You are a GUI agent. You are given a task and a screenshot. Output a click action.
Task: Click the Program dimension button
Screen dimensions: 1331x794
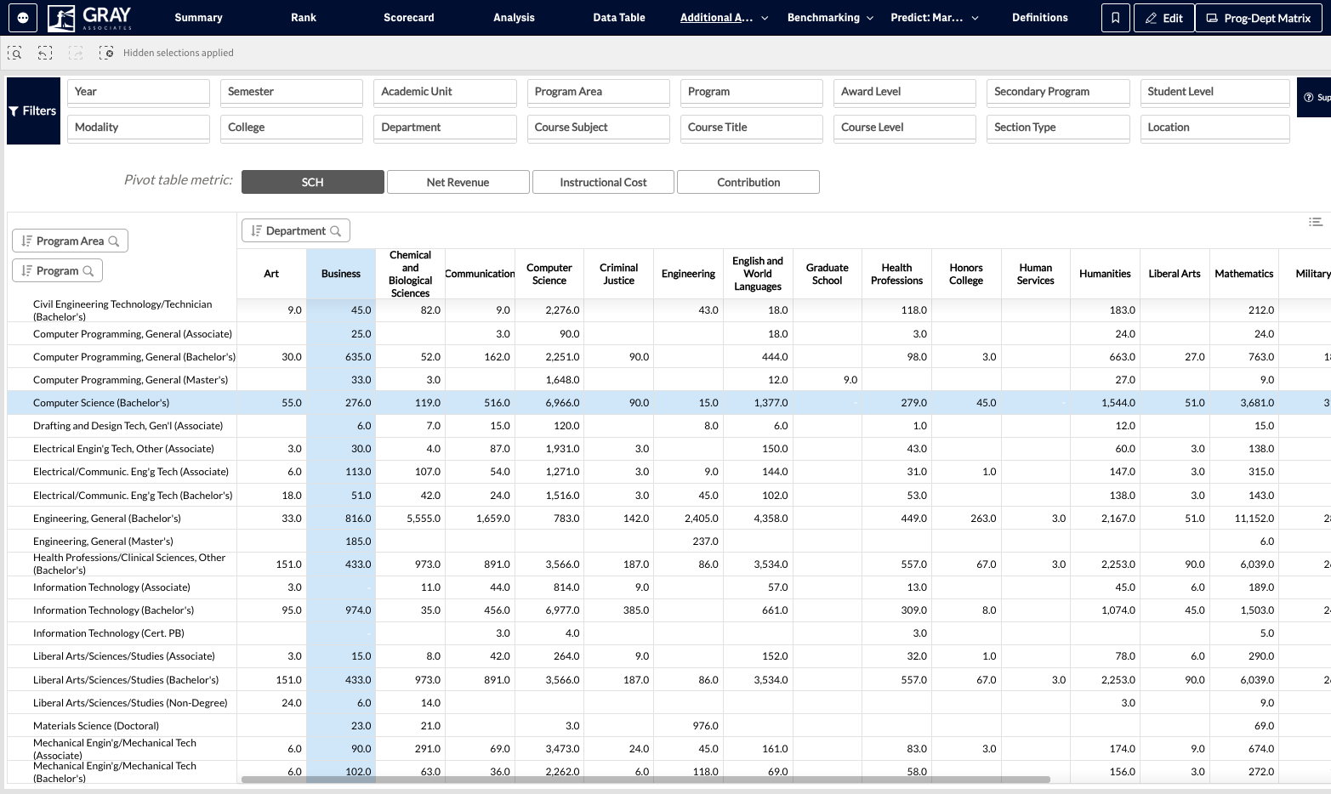tap(58, 271)
